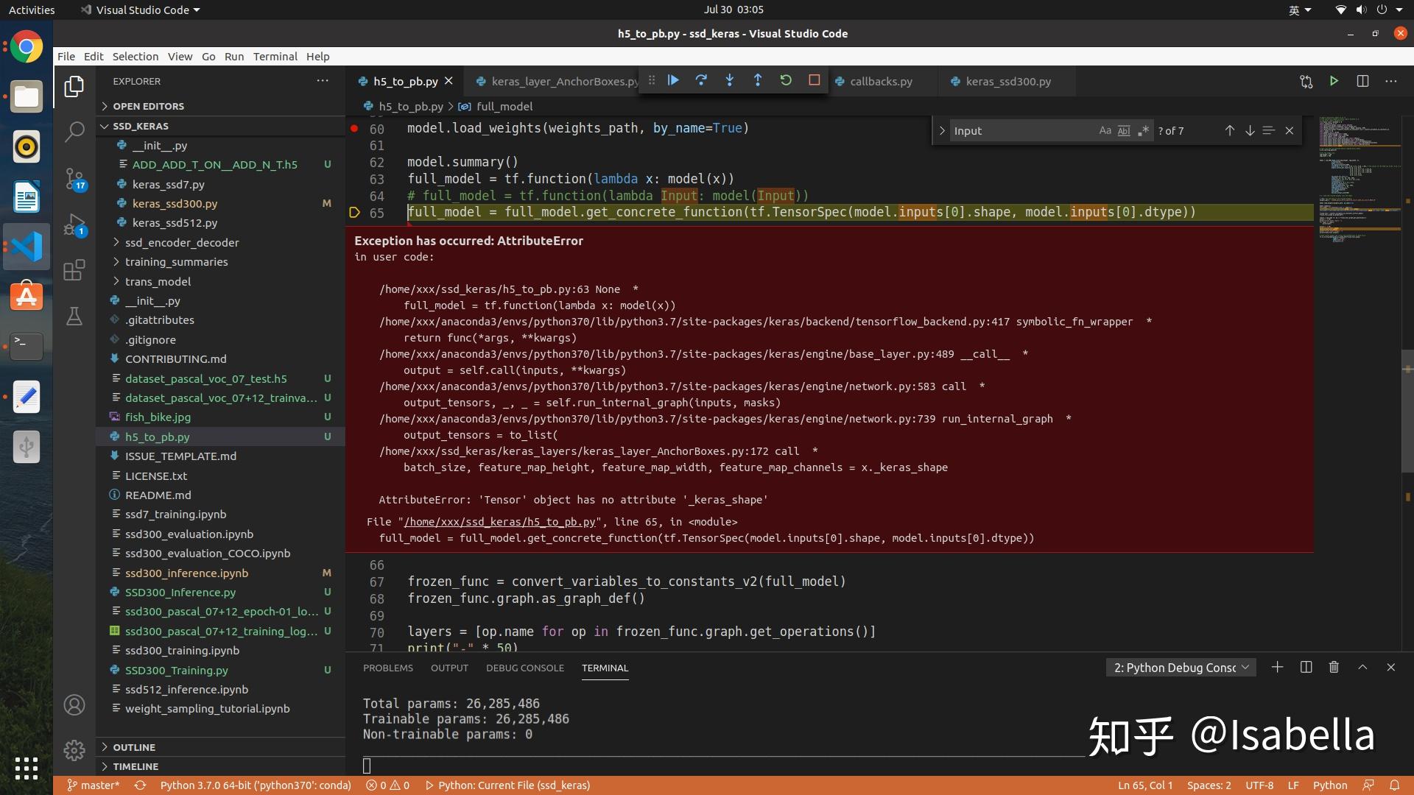The width and height of the screenshot is (1414, 795).
Task: Toggle Match Case in find widget
Action: pos(1105,130)
